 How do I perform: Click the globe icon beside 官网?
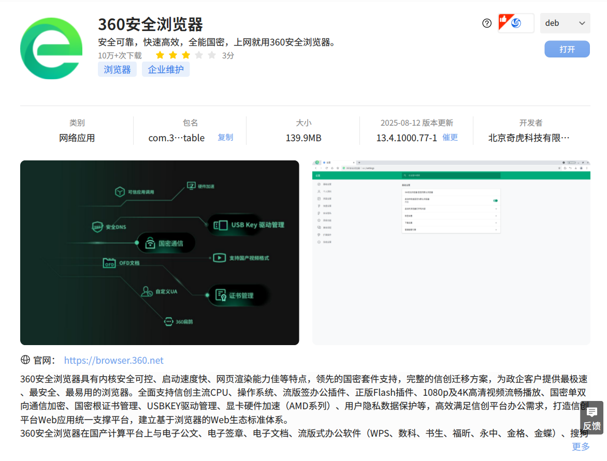pos(26,360)
